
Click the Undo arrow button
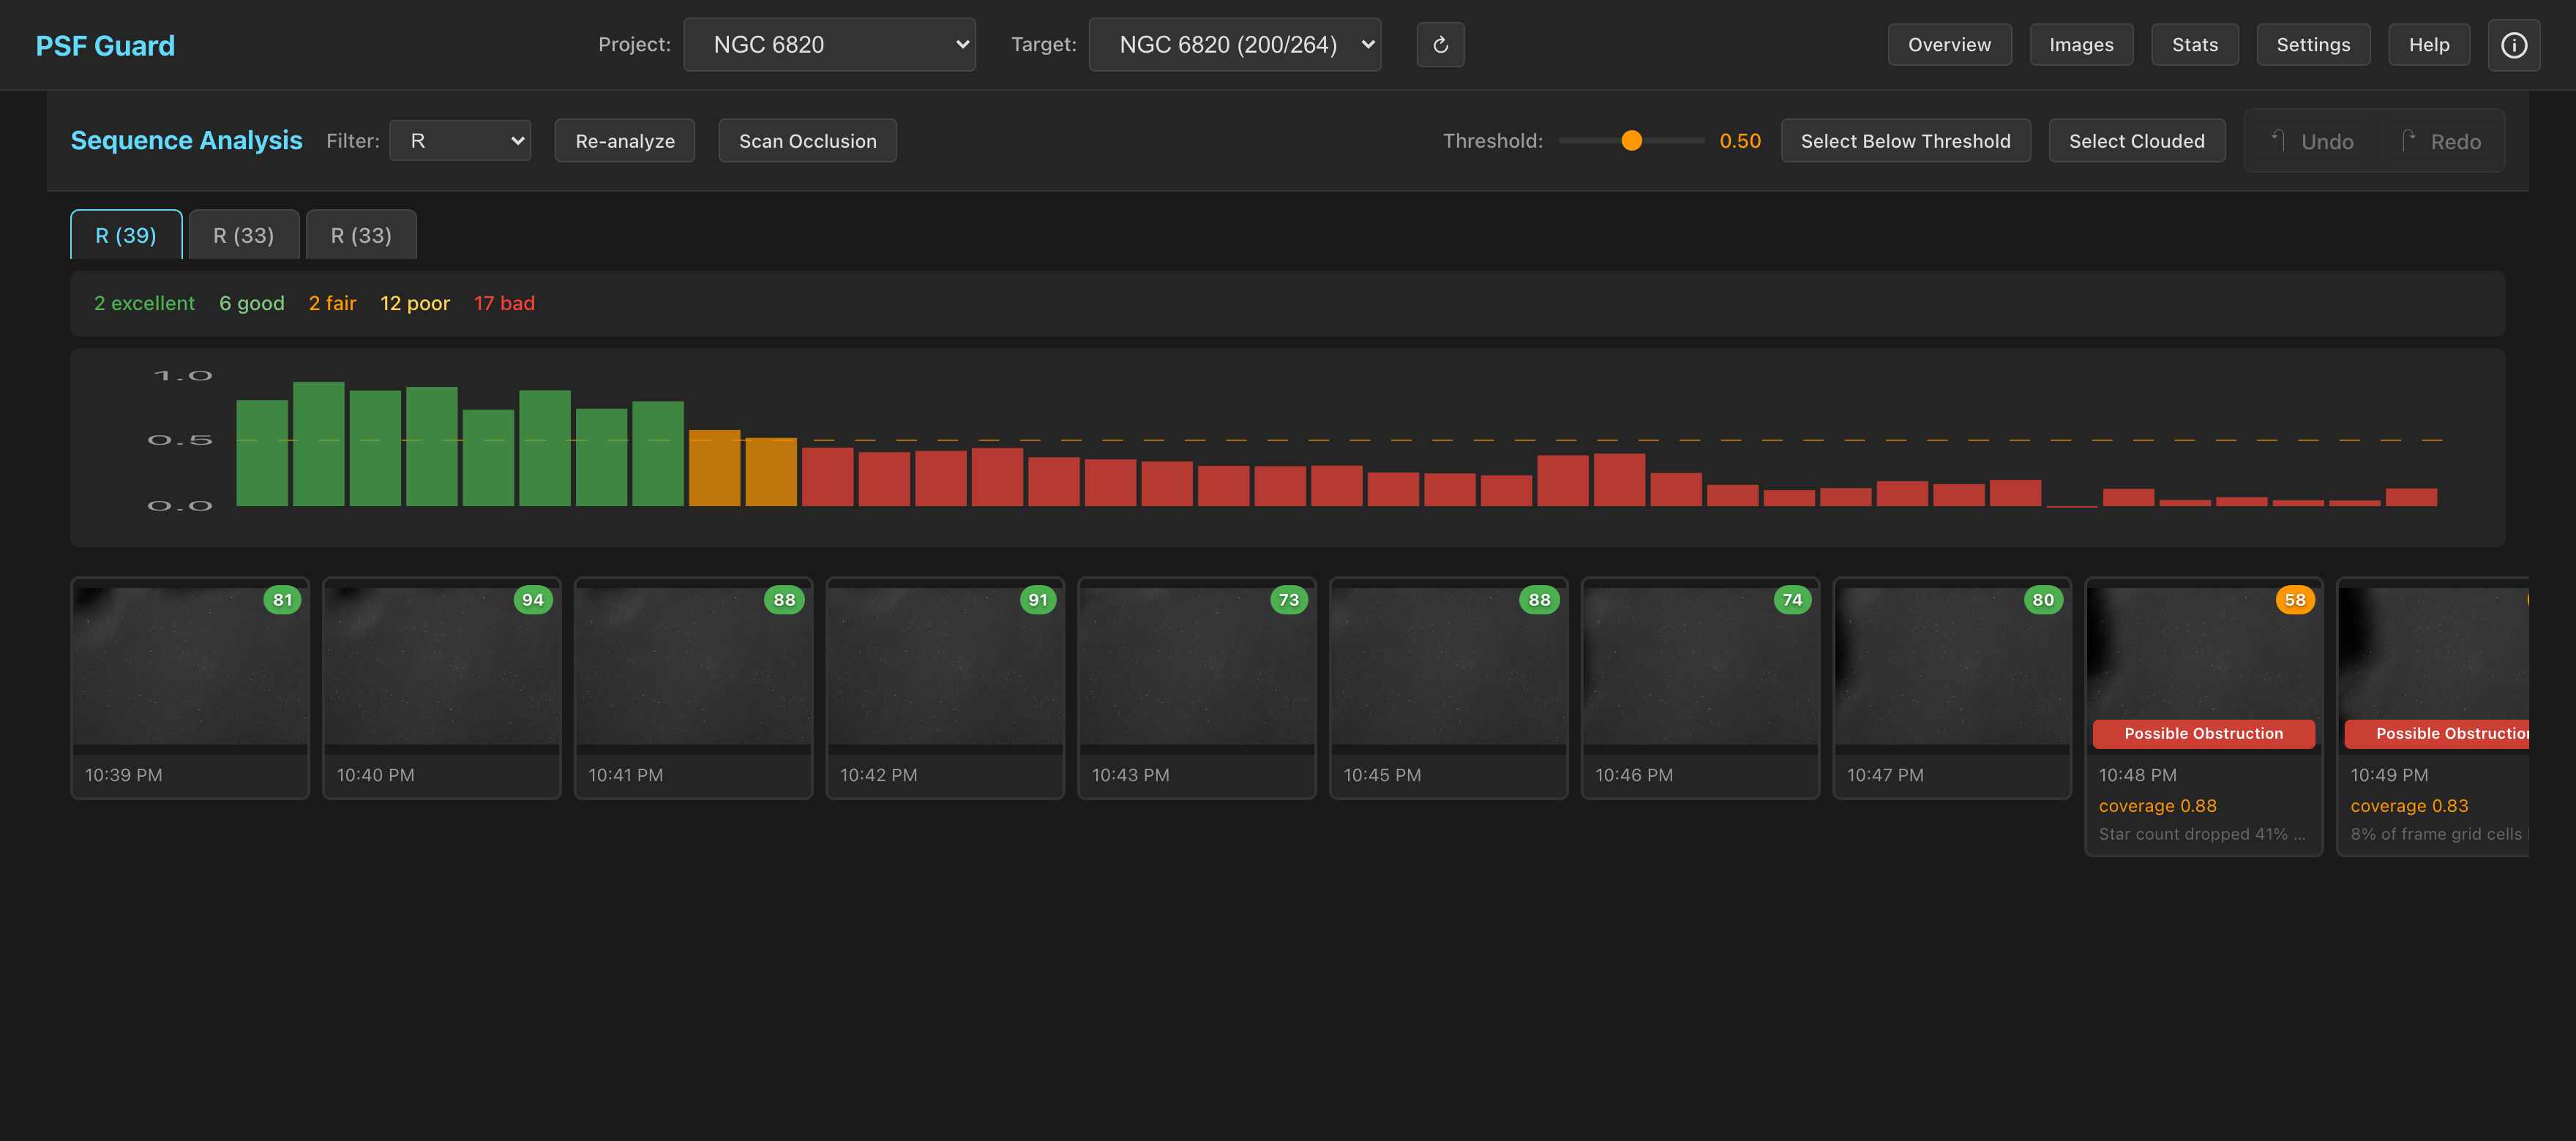[2312, 141]
